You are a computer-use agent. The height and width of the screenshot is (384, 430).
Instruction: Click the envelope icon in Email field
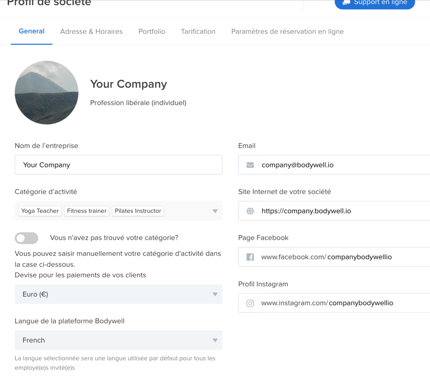[x=250, y=165]
